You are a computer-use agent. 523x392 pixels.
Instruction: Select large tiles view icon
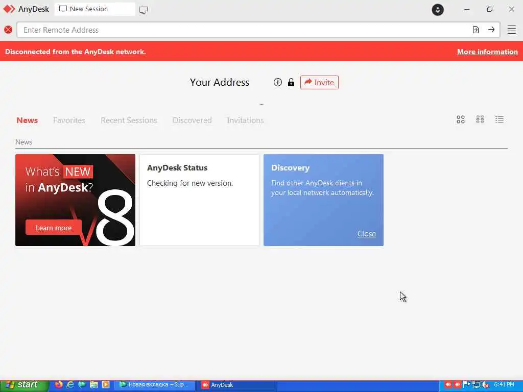tap(461, 119)
